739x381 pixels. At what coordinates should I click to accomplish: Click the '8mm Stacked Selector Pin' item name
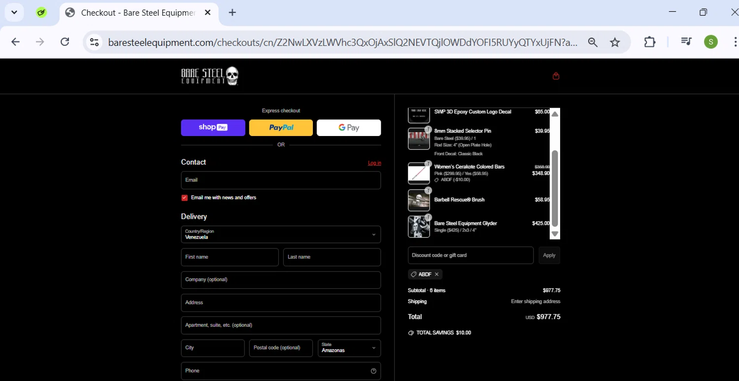tap(463, 131)
